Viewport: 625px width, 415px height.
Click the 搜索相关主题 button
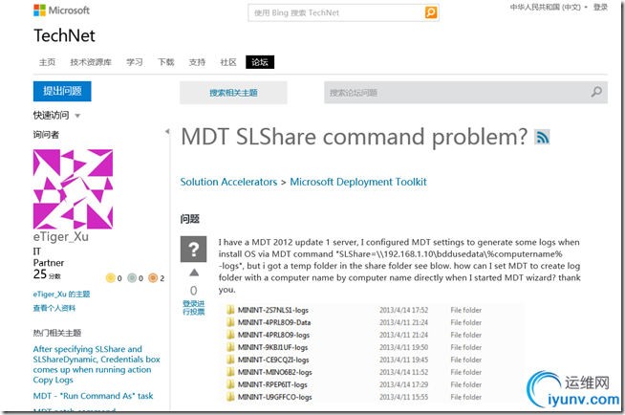(233, 93)
